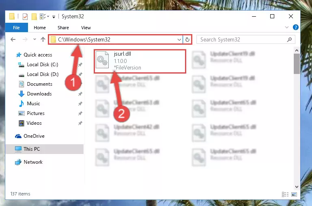312x206 pixels.
Task: Click the folder icon at title bar left
Action: pos(12,16)
